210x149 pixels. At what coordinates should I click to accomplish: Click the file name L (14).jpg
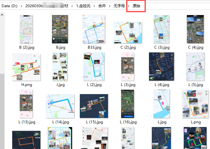coord(60,122)
